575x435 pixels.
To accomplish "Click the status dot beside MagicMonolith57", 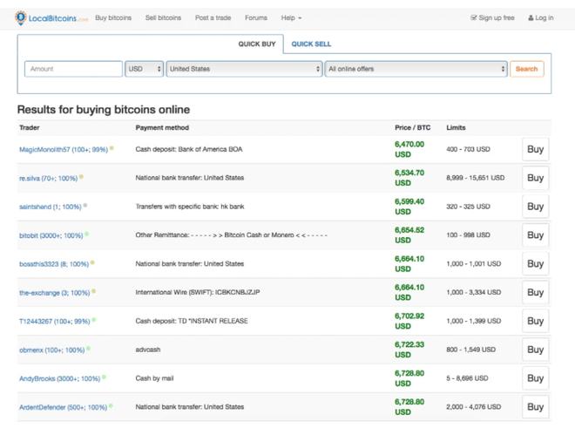I will pos(112,149).
